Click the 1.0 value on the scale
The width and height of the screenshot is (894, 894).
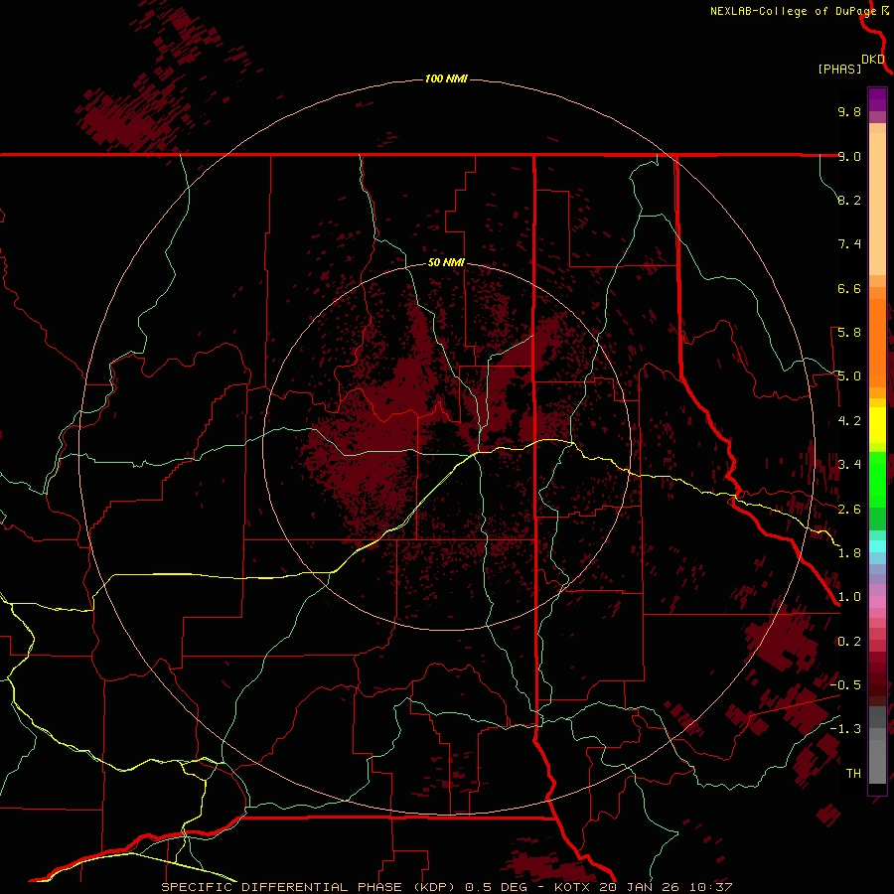pyautogui.click(x=849, y=597)
